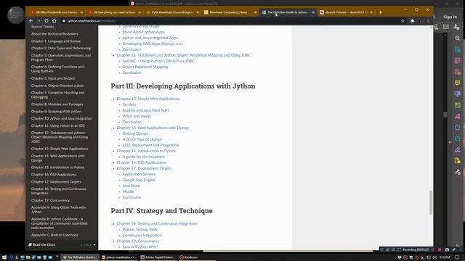Collapse the Acrobat tools pane with the arrow
Image resolution: width=465 pixels, height=261 pixels.
tap(450, 142)
